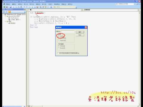Click the Save toolbar icon
Viewport: 143px width, 107px height.
coord(11,7)
